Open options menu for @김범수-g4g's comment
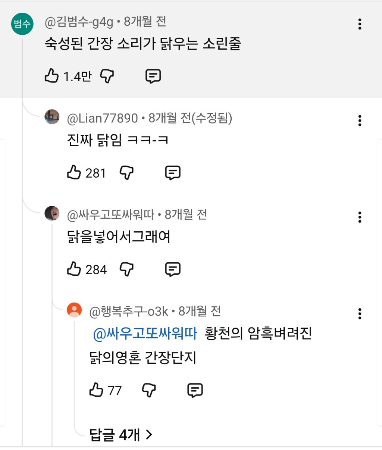 coord(360,24)
